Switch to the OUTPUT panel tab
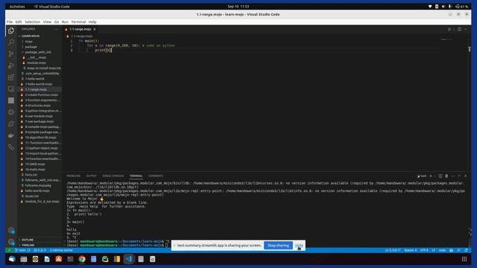Screen dimensions: 477x268 tap(91, 176)
